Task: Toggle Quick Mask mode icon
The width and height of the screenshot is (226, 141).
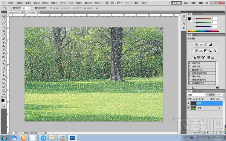Action: (x=4, y=106)
